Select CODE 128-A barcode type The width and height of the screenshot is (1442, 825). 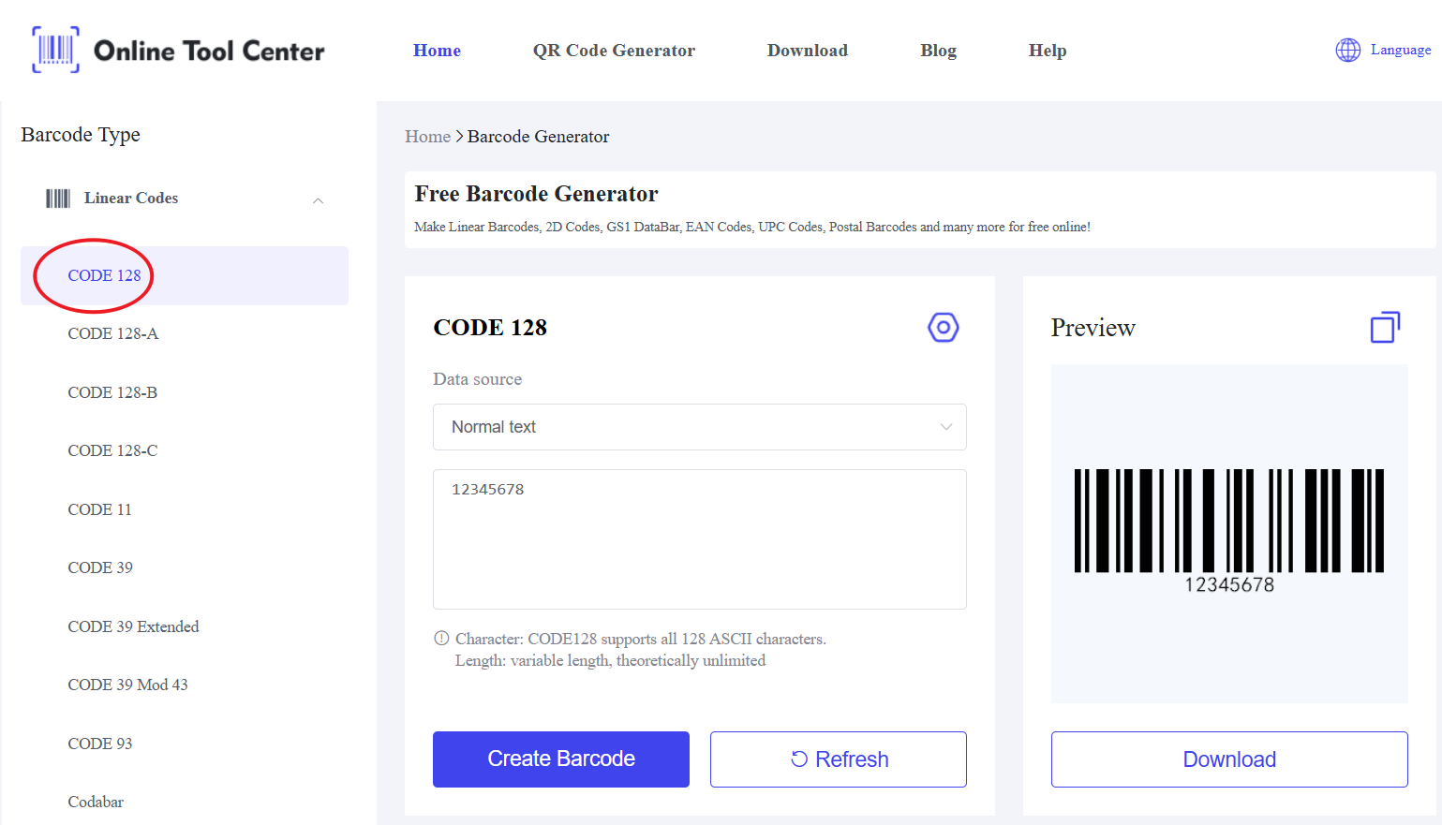click(x=113, y=334)
